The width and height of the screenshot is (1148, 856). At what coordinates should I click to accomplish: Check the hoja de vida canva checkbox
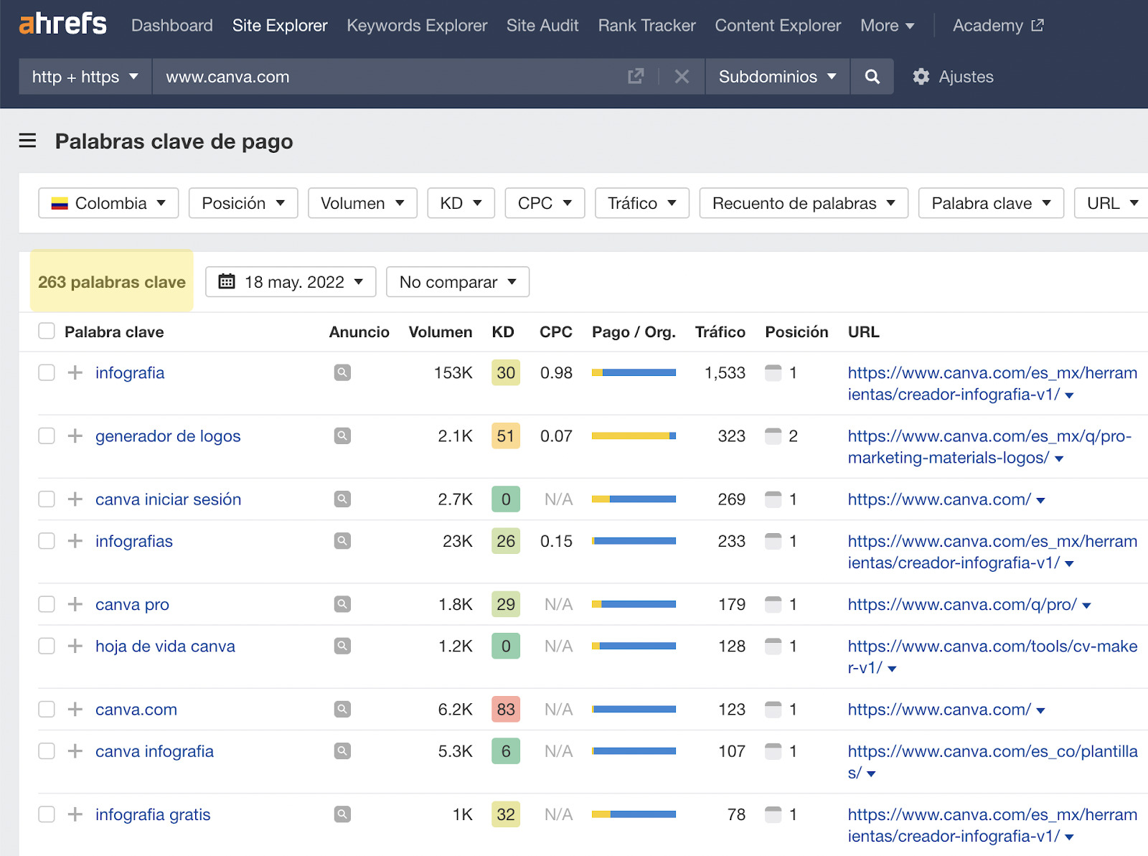coord(47,646)
